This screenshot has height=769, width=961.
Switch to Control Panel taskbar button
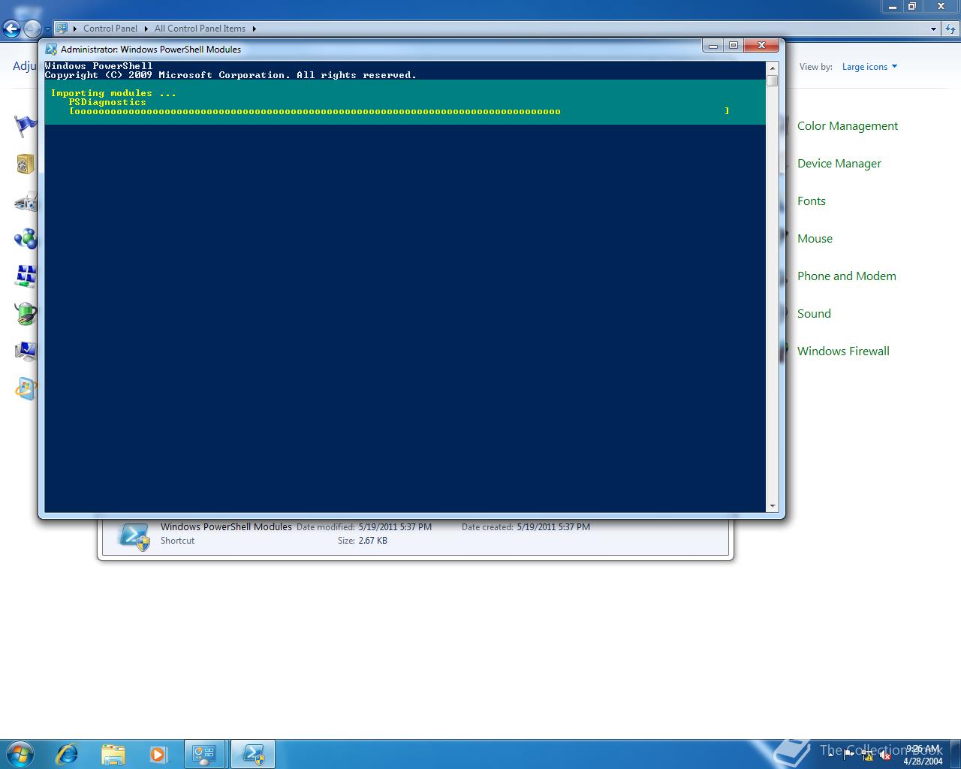point(204,754)
